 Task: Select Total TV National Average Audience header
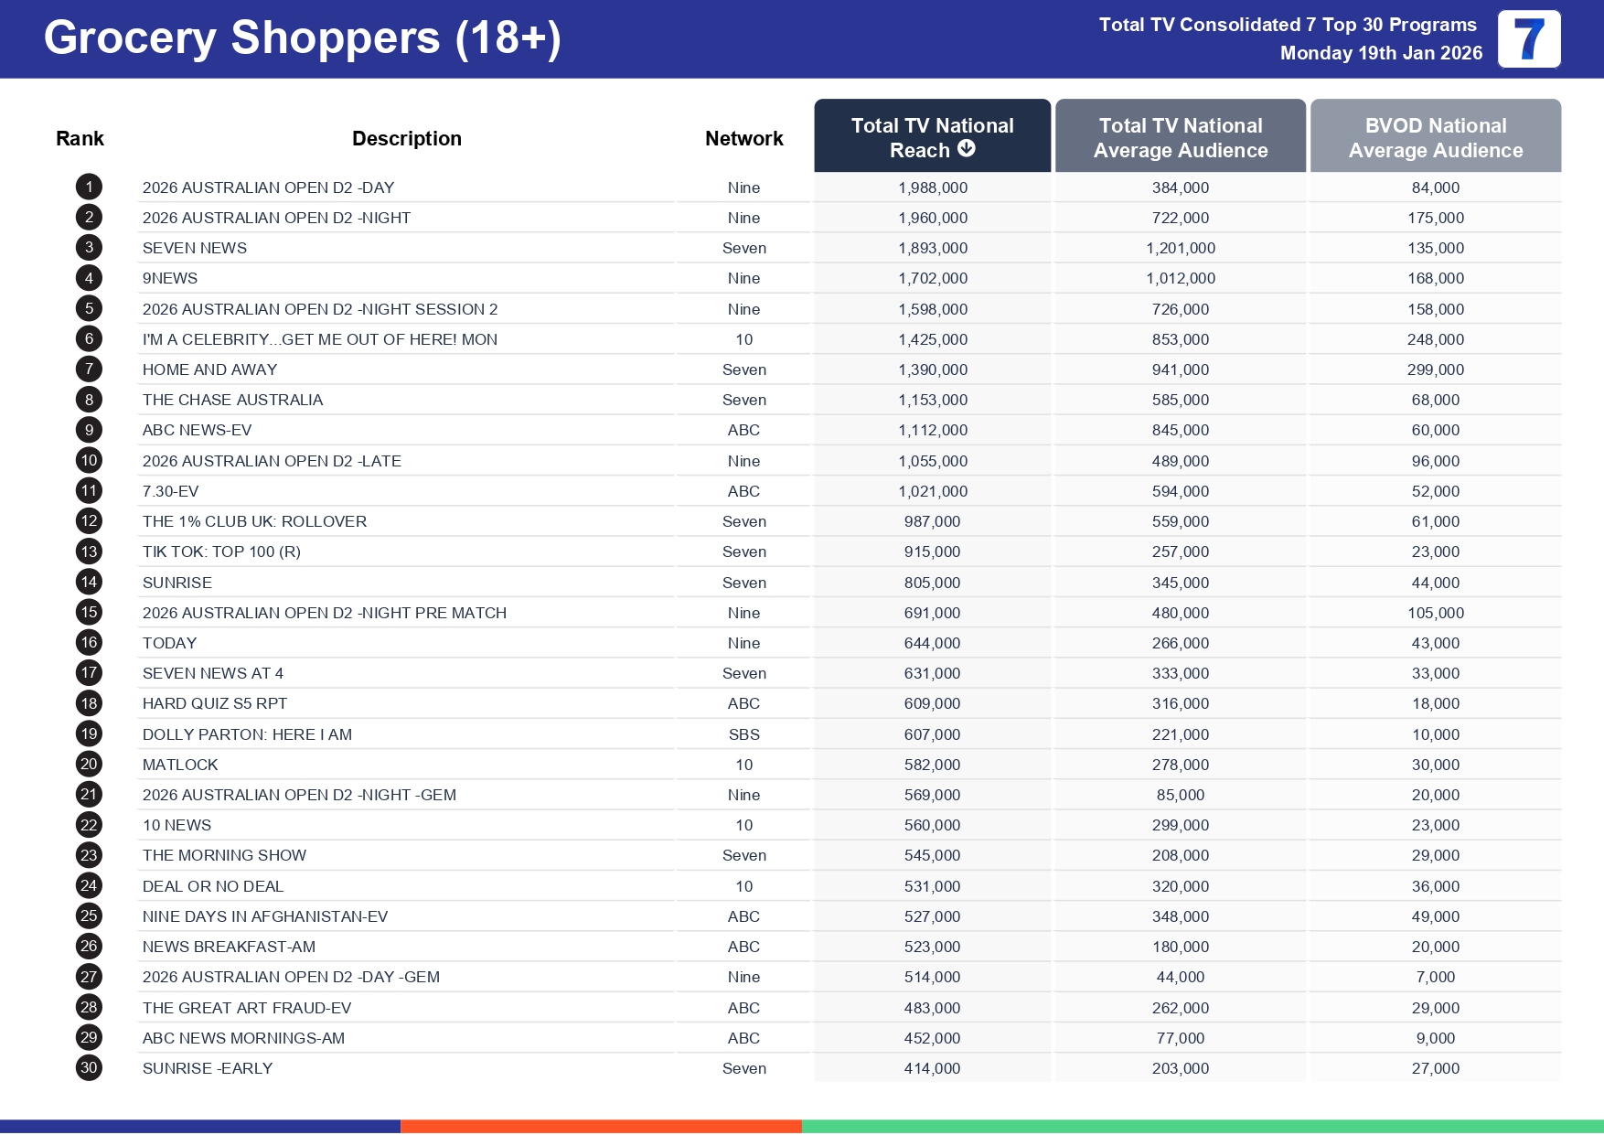click(1180, 137)
